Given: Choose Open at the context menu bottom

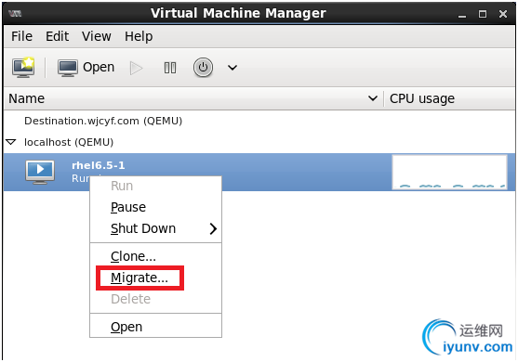Looking at the screenshot, I should pyautogui.click(x=126, y=327).
